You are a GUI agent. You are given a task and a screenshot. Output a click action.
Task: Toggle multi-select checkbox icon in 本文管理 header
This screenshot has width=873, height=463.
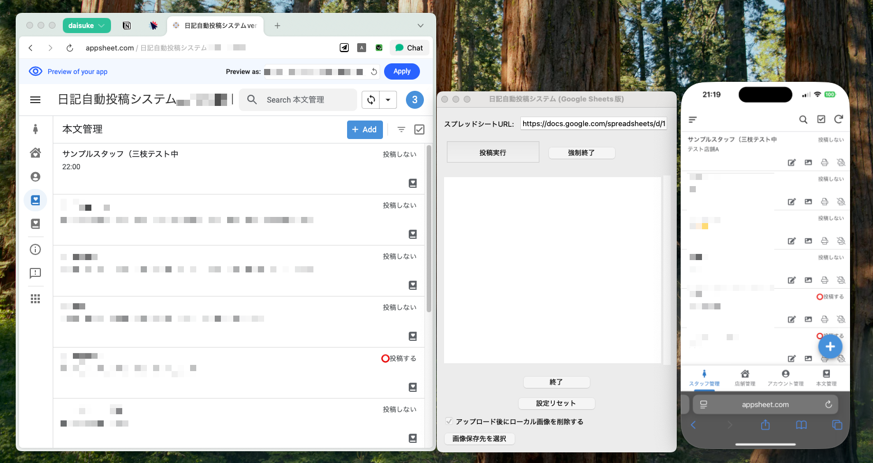pyautogui.click(x=419, y=129)
